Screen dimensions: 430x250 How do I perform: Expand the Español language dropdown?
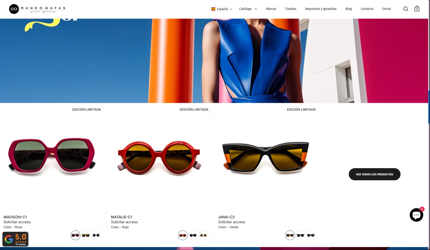(222, 9)
